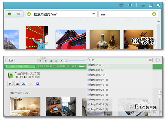Click the movie creation icon
The height and width of the screenshot is (120, 166).
tap(23, 84)
